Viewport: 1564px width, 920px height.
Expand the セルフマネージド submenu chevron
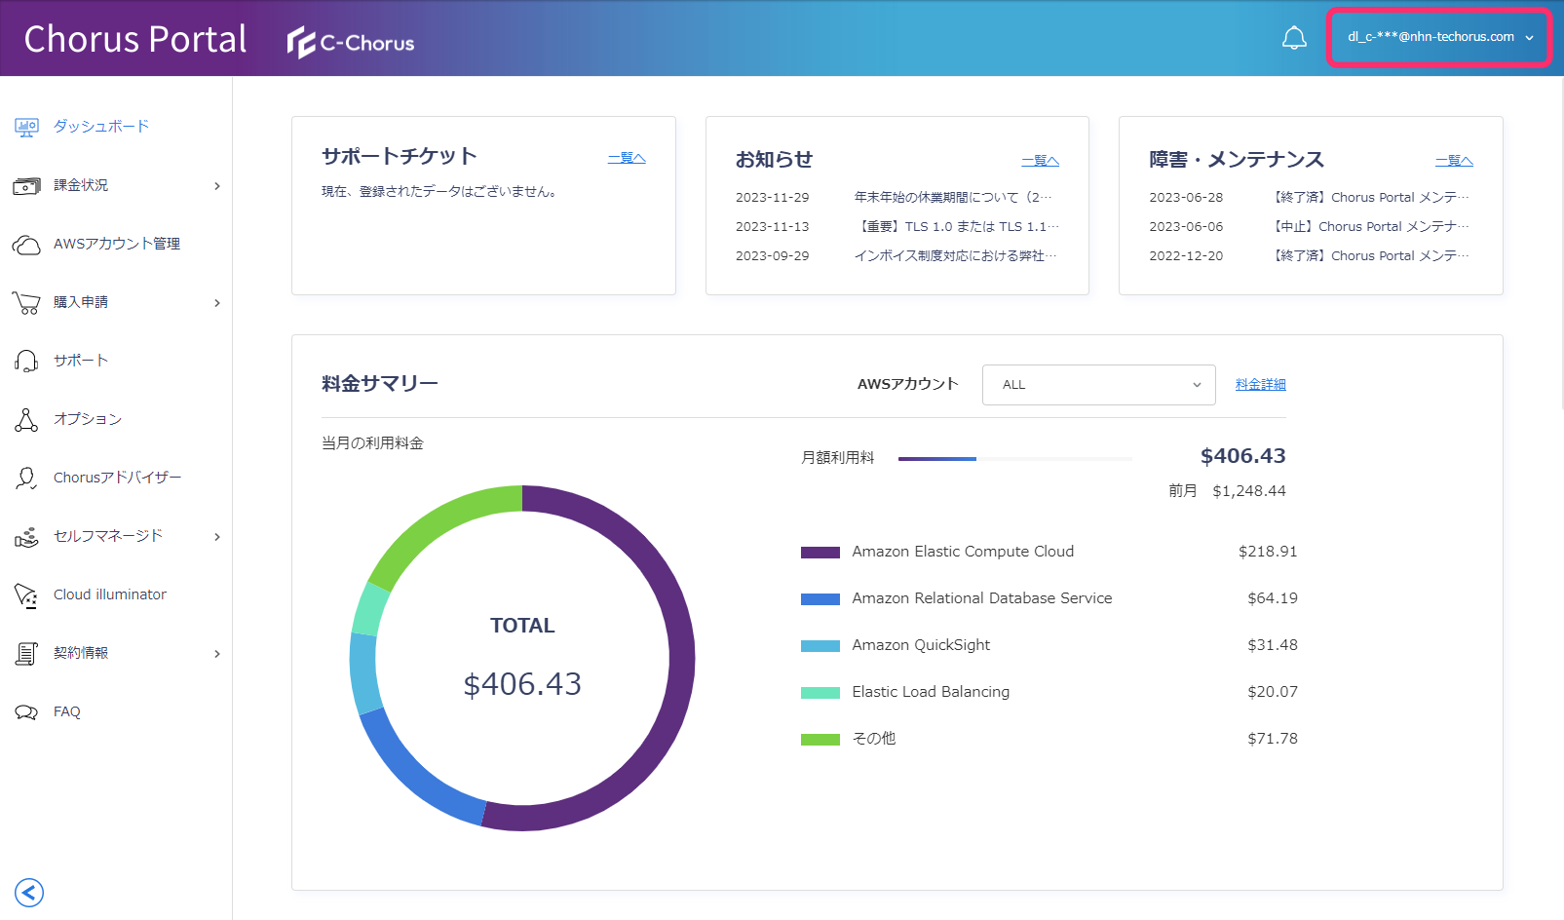pos(216,537)
